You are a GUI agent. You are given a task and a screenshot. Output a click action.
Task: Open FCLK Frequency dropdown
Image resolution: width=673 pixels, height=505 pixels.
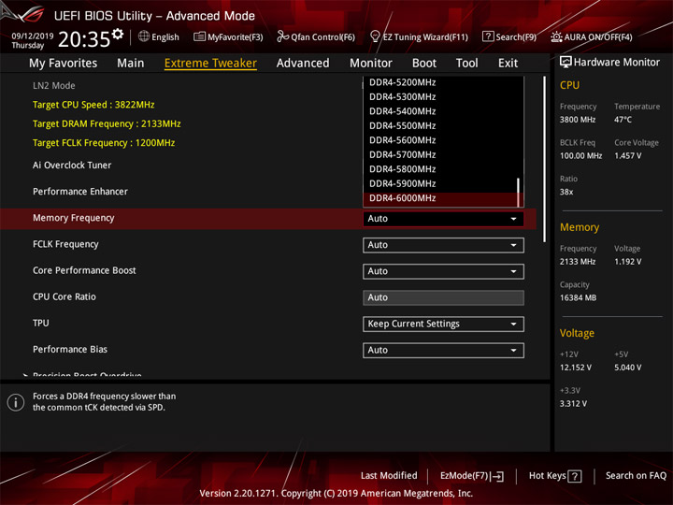(443, 245)
